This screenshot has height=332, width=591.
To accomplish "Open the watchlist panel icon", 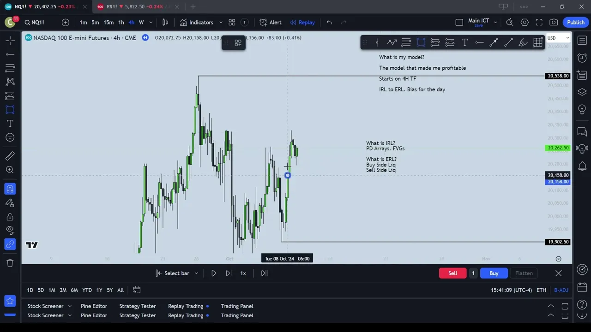I will [x=582, y=41].
